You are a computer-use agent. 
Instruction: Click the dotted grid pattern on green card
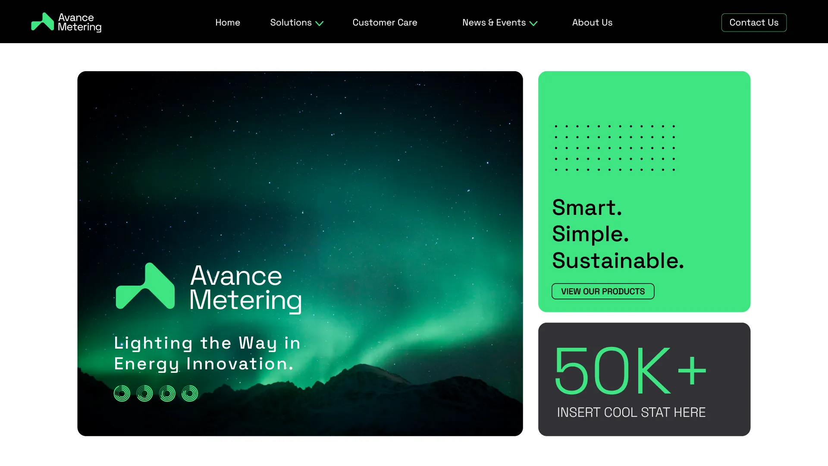point(615,148)
